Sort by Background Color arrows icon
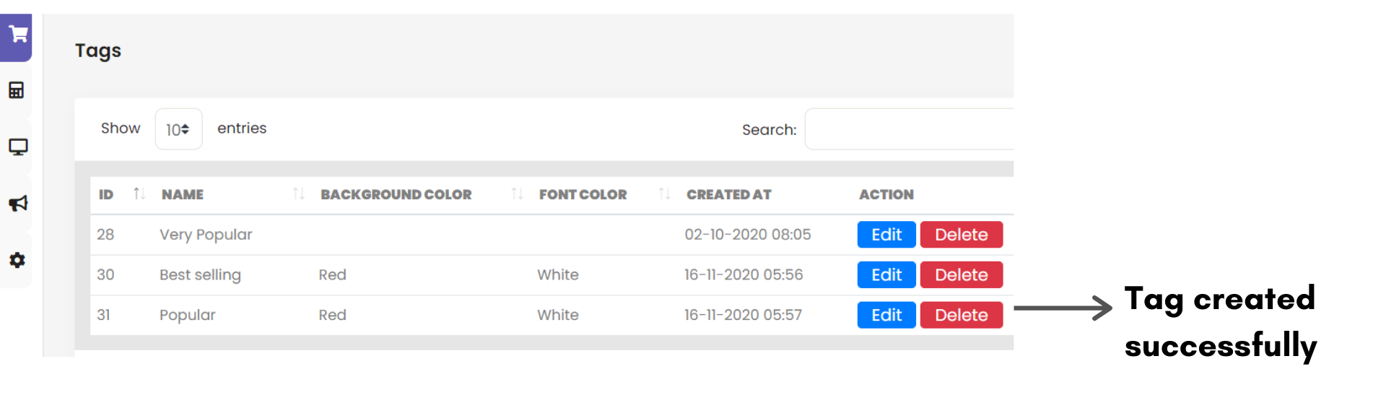Image resolution: width=1386 pixels, height=416 pixels. pos(517,194)
